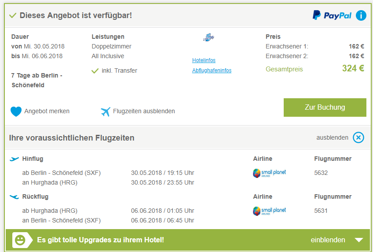Click the departing plane icon beside Hinflug
The image size is (373, 252).
(14, 159)
